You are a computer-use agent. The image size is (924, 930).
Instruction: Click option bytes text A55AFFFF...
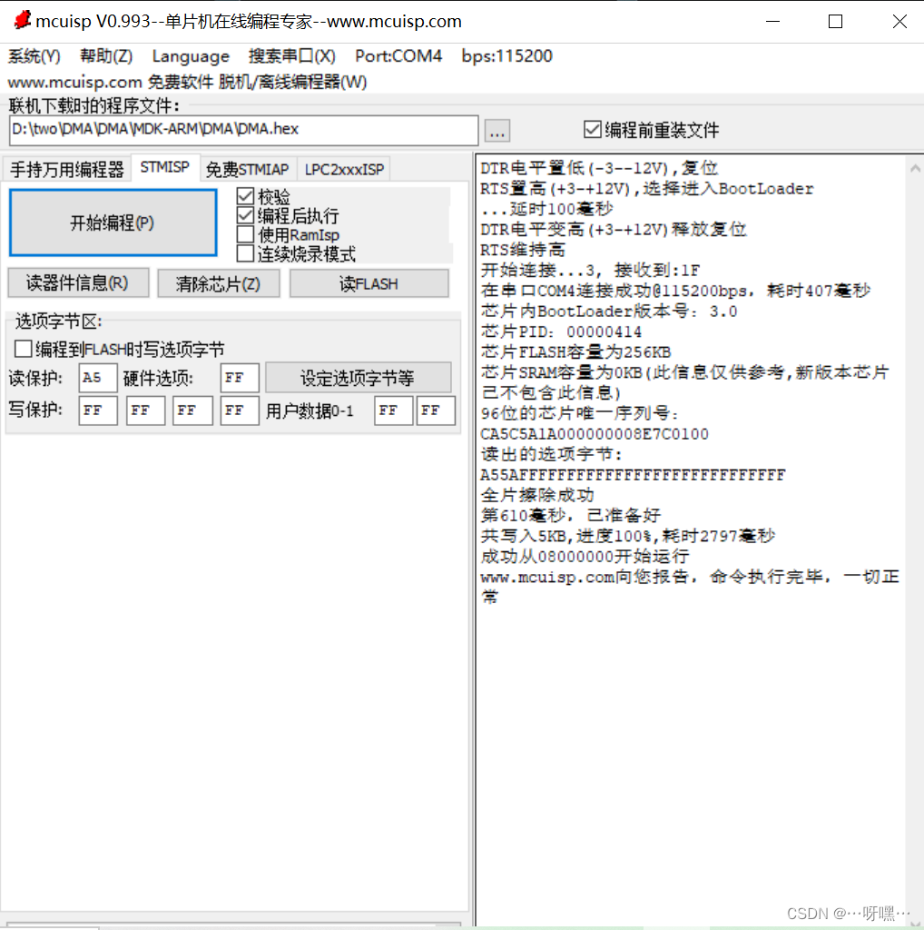(x=633, y=474)
